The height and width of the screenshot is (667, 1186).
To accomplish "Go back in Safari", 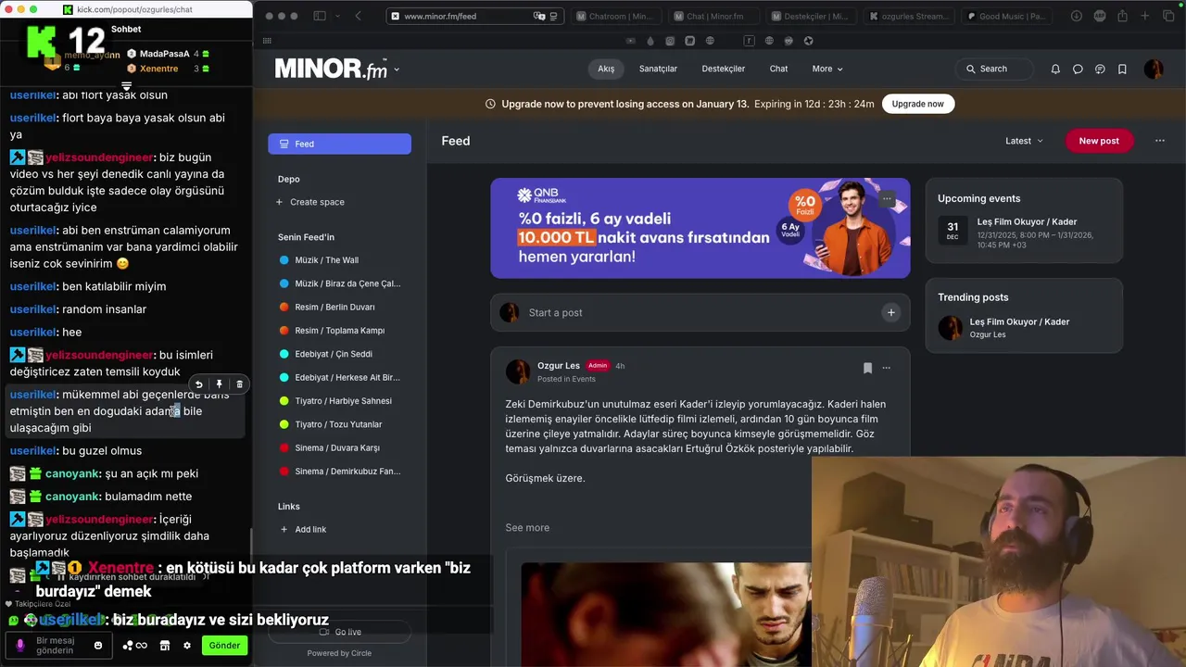I will [358, 16].
